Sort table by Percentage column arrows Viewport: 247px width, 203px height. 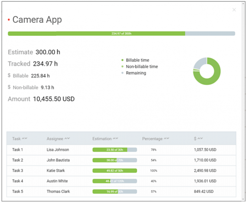166,139
